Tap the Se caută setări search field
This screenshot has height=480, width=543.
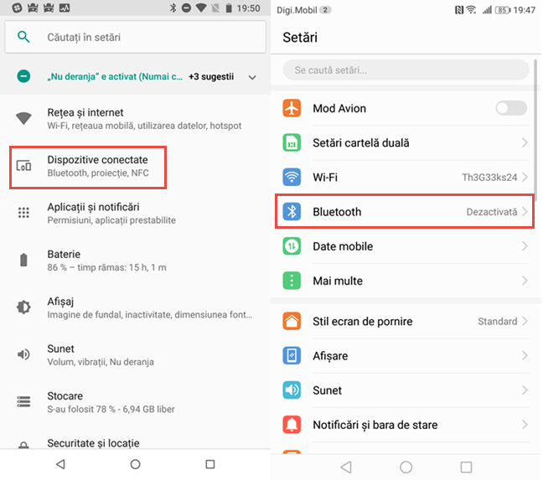[406, 70]
